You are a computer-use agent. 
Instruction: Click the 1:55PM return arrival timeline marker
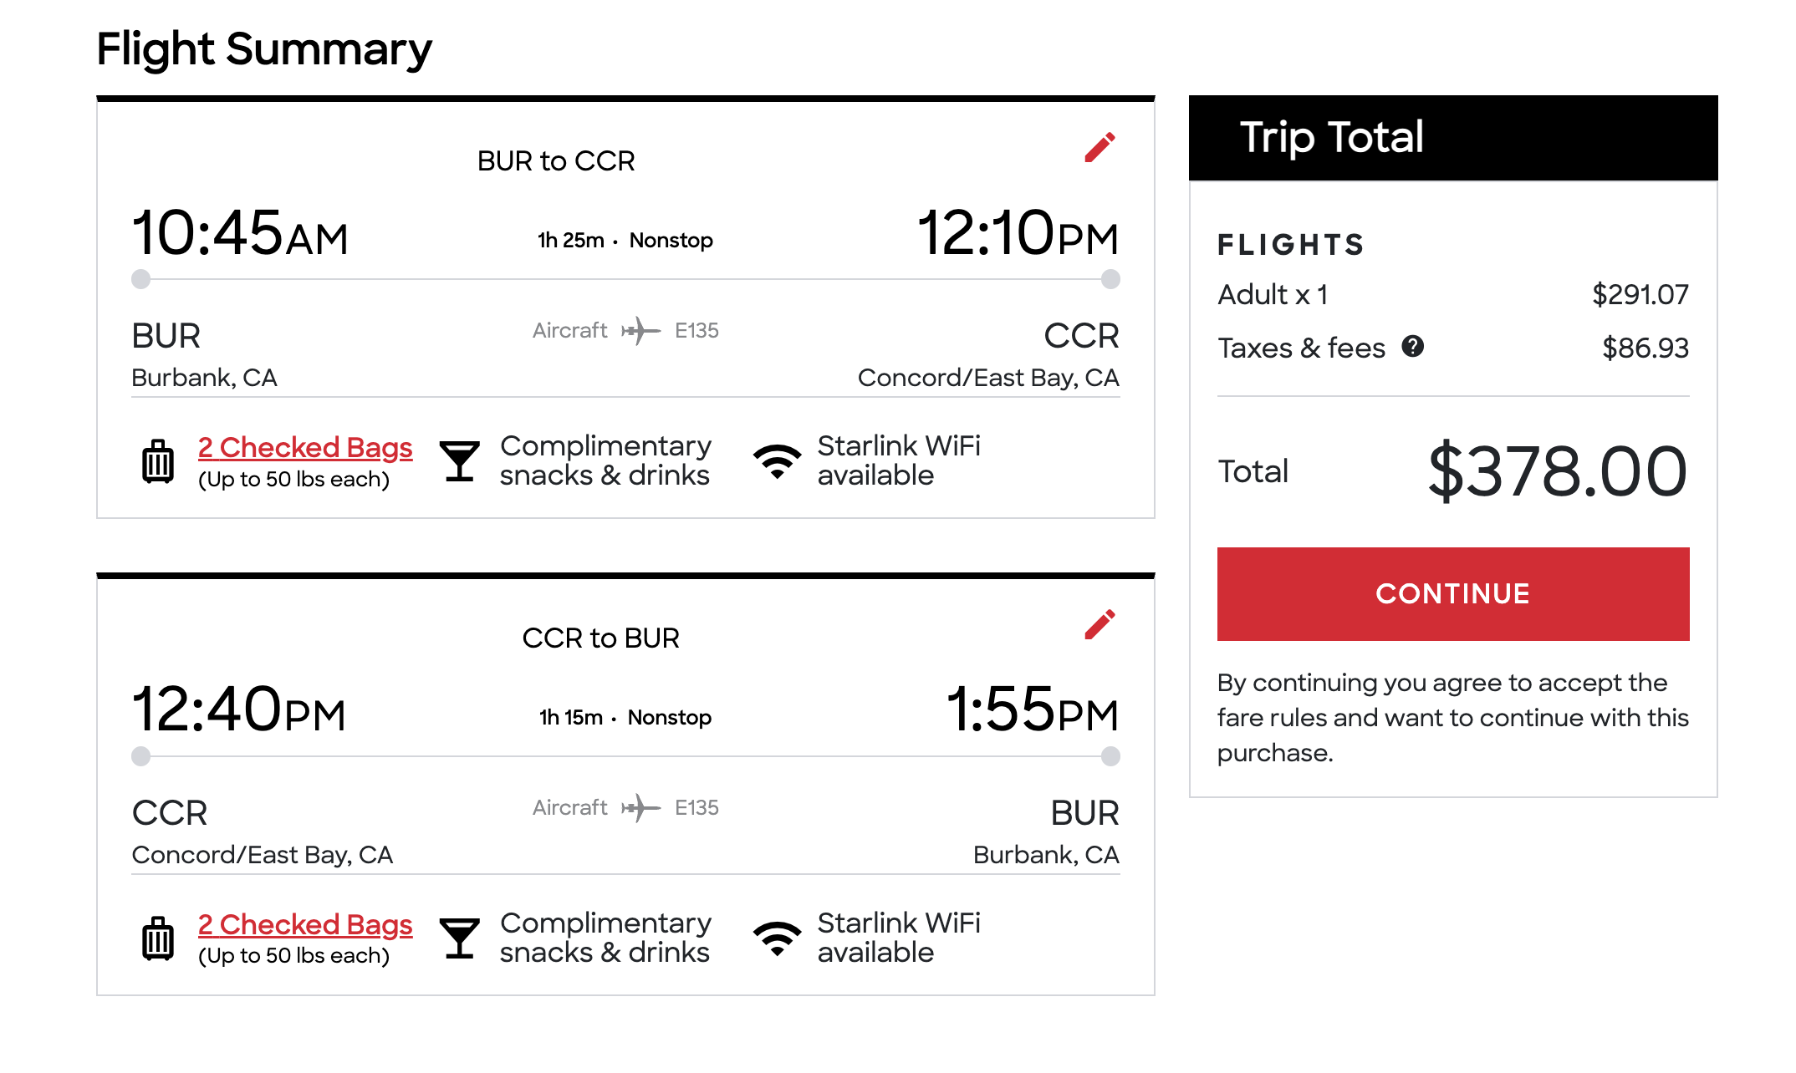coord(1110,756)
